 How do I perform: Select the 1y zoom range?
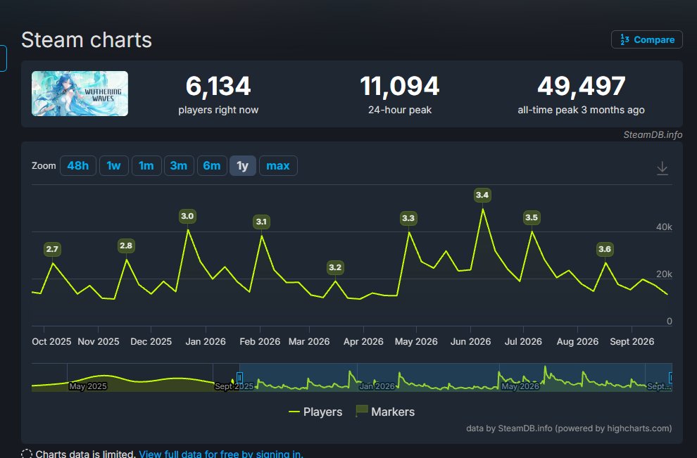[243, 166]
